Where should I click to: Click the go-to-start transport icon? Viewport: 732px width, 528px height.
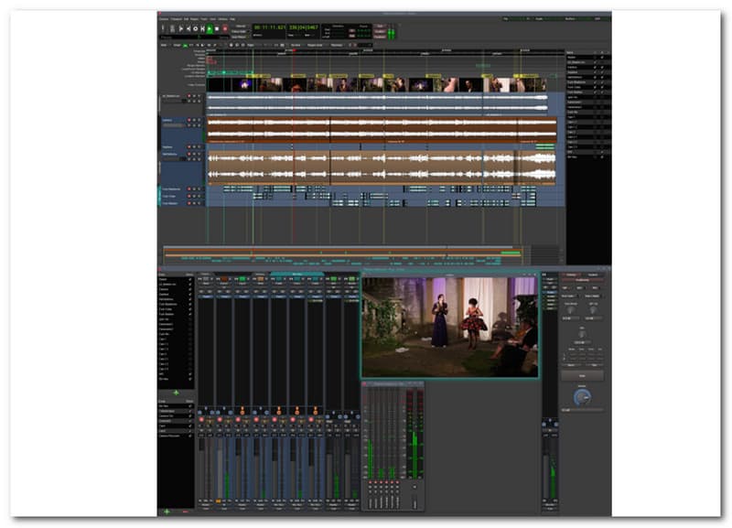(x=188, y=29)
